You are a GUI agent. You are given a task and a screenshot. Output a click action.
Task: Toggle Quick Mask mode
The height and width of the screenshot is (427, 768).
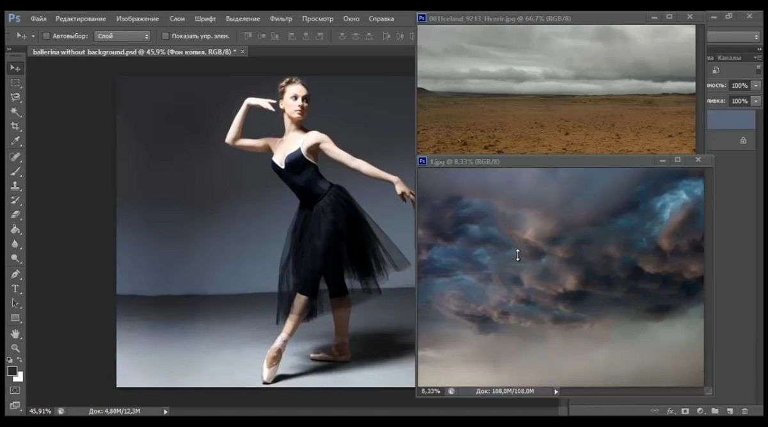pyautogui.click(x=15, y=390)
